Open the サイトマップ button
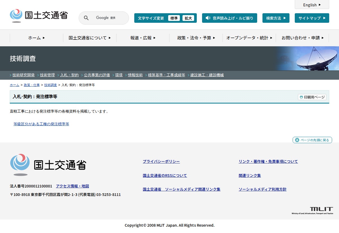This screenshot has width=339, height=233. (312, 18)
